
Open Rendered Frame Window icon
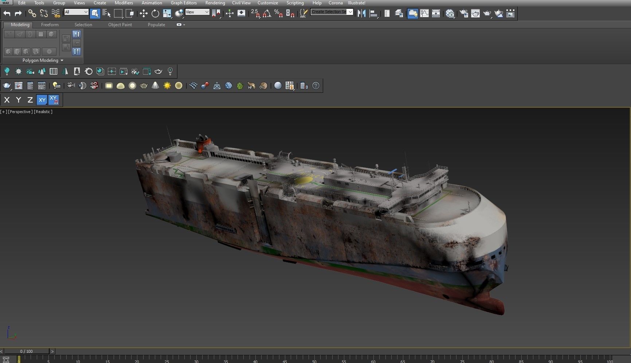click(x=475, y=13)
